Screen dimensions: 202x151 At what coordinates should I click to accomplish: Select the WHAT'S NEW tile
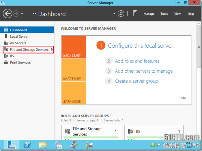tap(74, 70)
